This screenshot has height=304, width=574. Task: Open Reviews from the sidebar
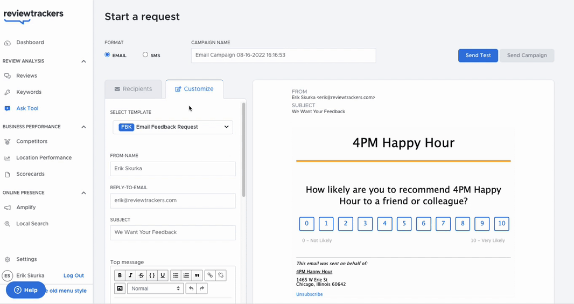[x=27, y=76]
